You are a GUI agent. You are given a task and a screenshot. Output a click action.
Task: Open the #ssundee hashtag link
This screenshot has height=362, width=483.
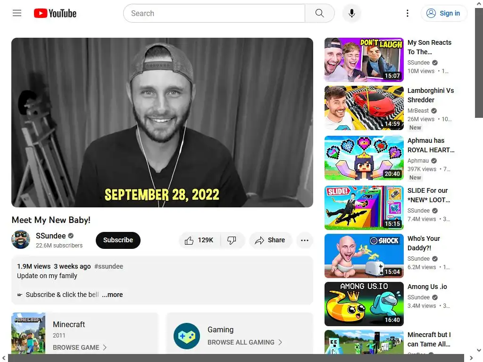click(x=108, y=266)
